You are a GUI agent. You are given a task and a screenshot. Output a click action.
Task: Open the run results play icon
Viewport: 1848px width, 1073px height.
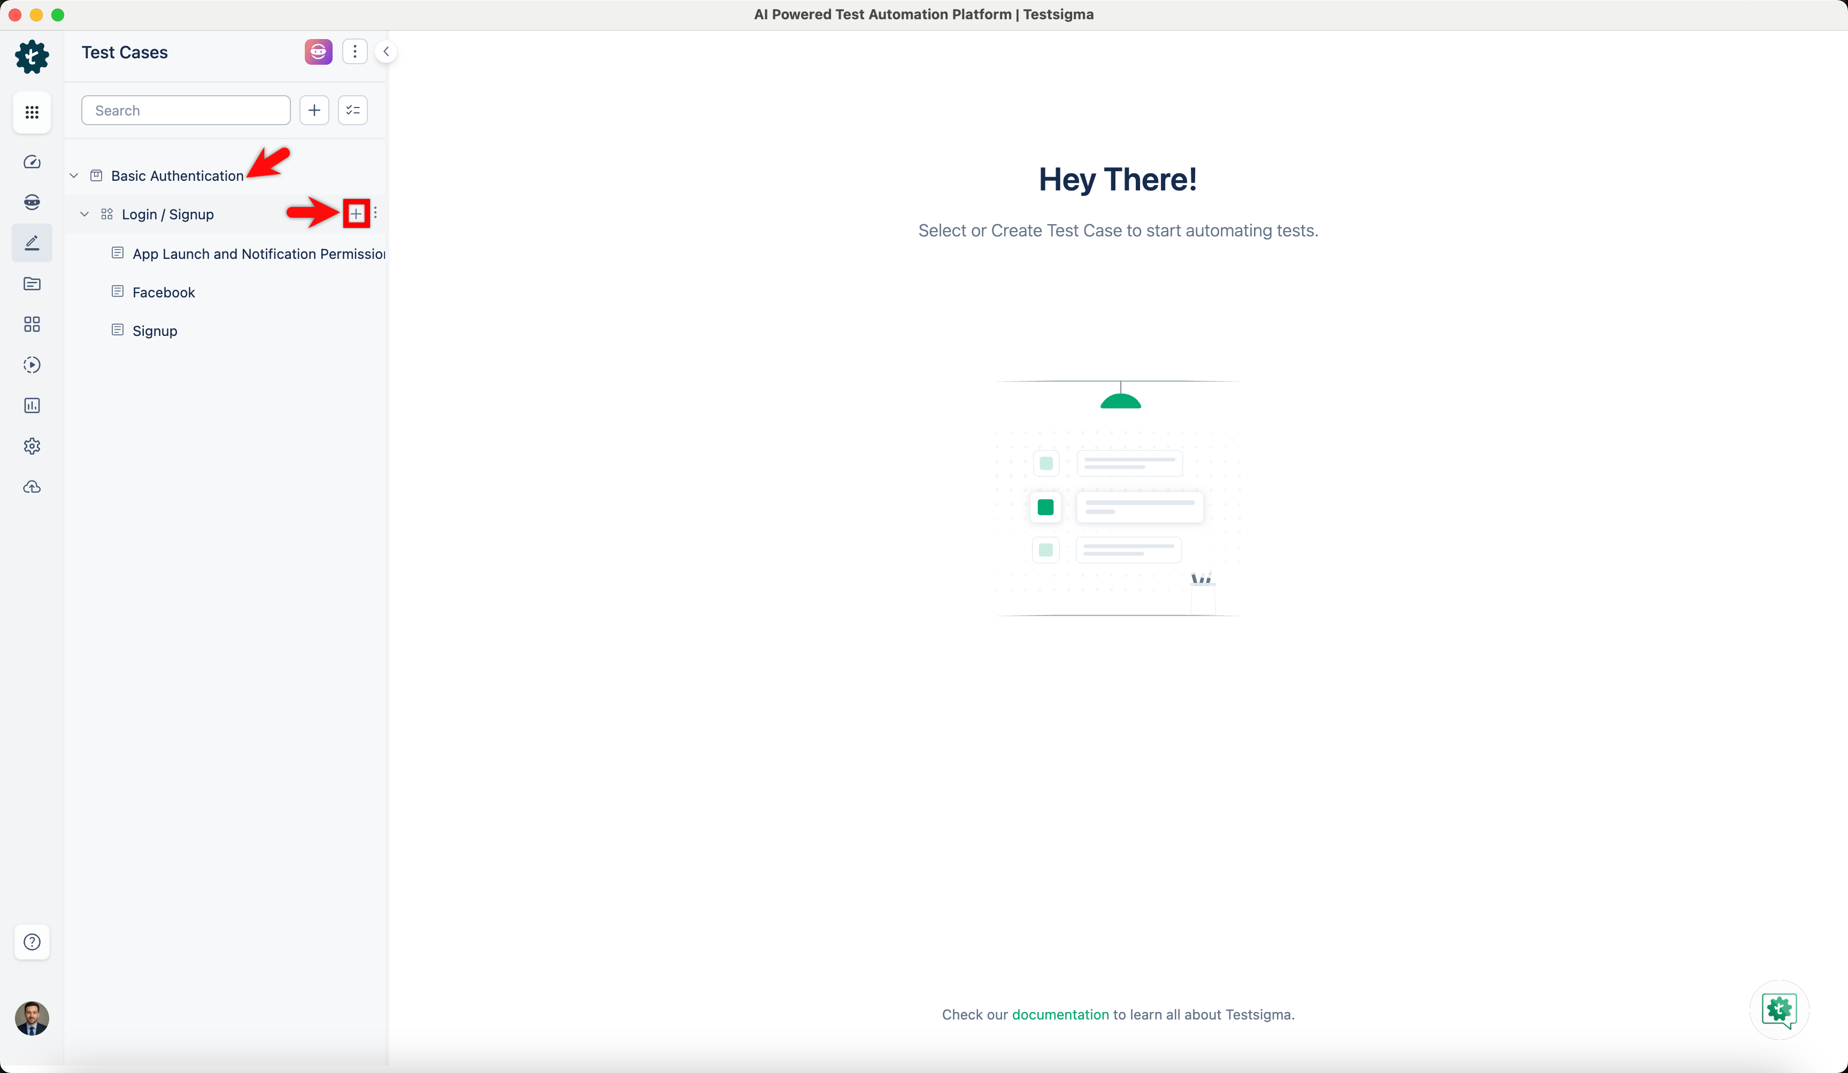[32, 364]
